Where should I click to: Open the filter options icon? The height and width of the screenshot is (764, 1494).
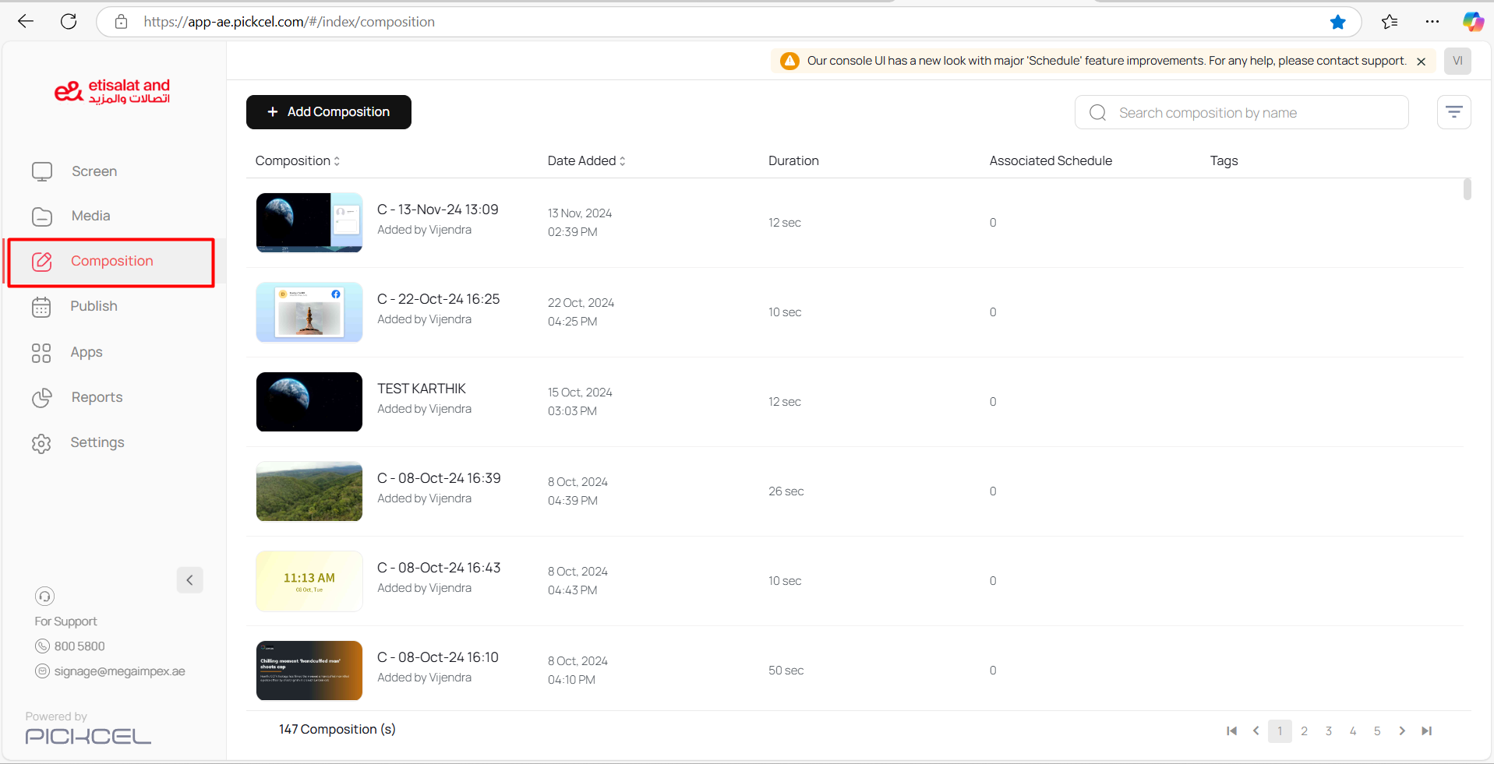click(x=1453, y=112)
